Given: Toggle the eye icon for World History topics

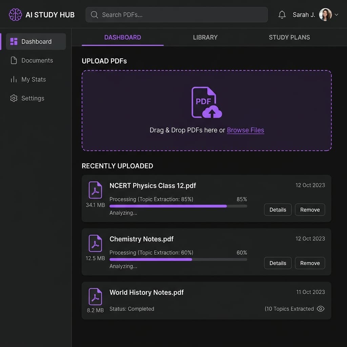Looking at the screenshot, I should [x=320, y=309].
